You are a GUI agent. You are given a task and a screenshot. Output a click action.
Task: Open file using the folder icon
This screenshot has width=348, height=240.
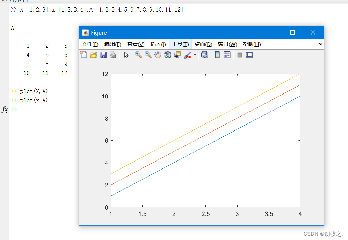[x=94, y=55]
